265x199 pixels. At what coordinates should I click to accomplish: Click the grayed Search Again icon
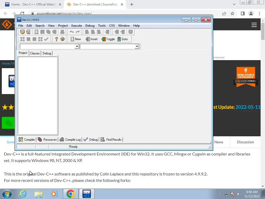99,32
